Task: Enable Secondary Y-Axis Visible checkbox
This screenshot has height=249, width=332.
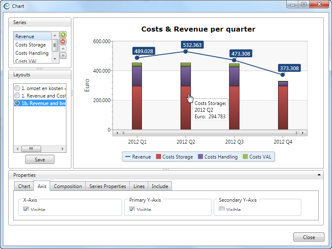Action: pyautogui.click(x=222, y=210)
